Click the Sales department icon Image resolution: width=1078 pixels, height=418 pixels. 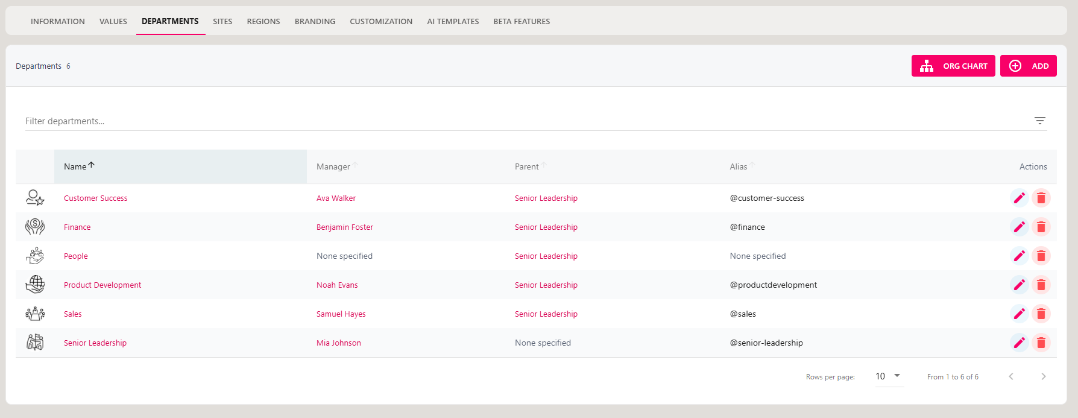click(35, 314)
